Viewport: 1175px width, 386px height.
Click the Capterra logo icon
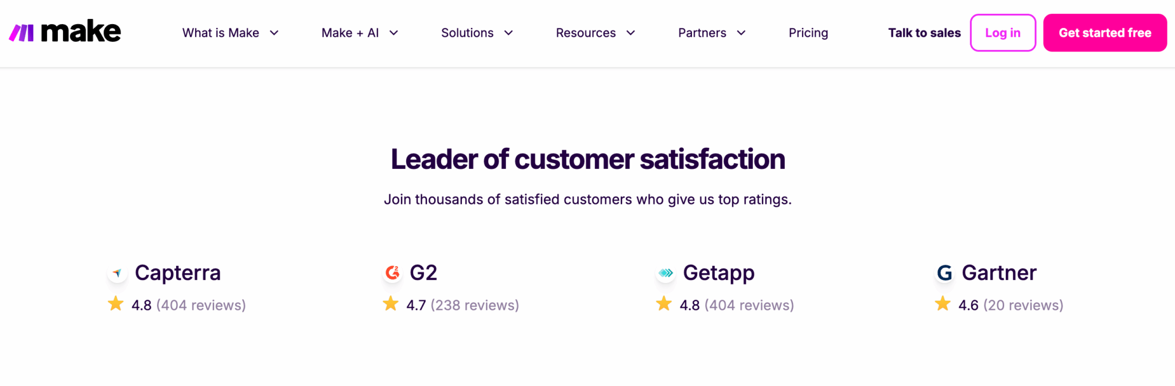pyautogui.click(x=117, y=273)
